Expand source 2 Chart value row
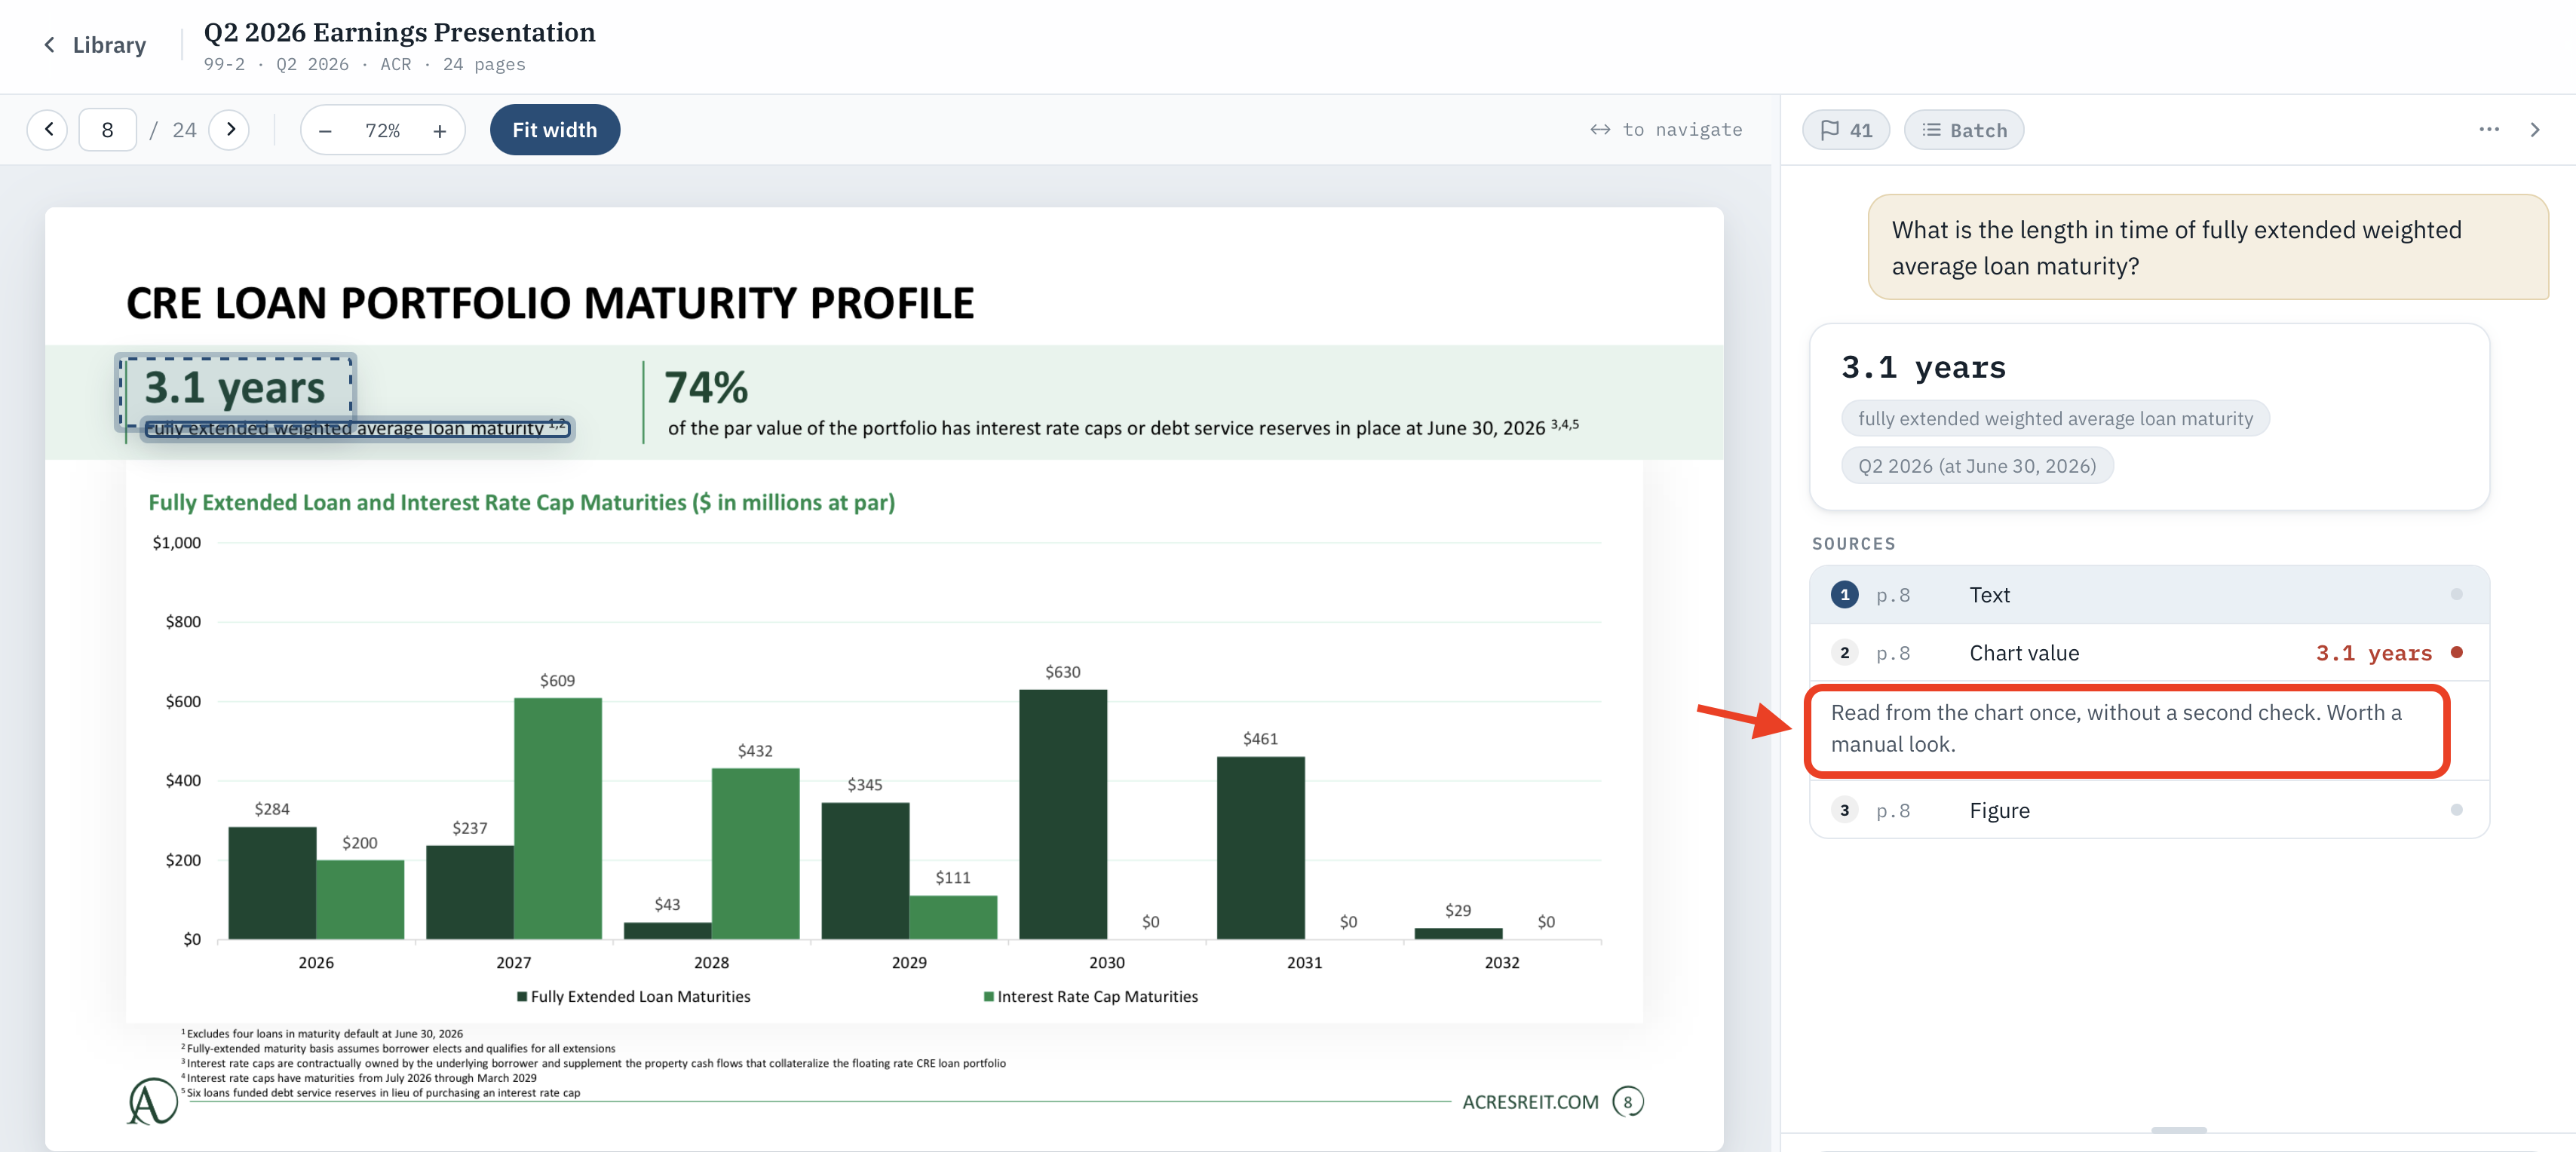The width and height of the screenshot is (2576, 1152). tap(2149, 653)
